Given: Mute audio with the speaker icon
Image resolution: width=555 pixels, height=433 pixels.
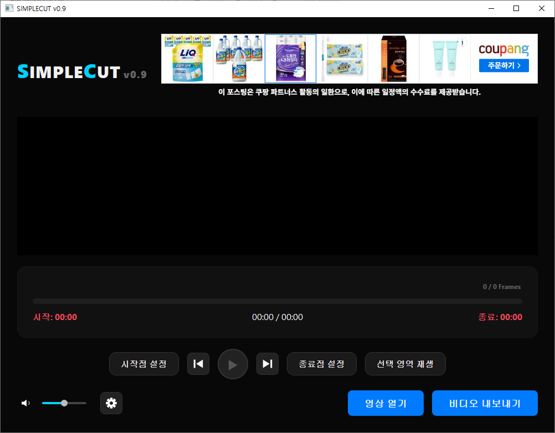Looking at the screenshot, I should (25, 403).
